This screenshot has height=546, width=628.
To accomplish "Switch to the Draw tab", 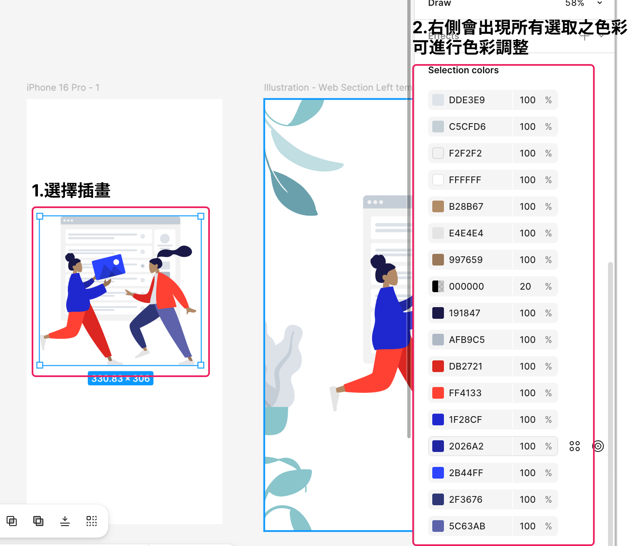I will 439,3.
